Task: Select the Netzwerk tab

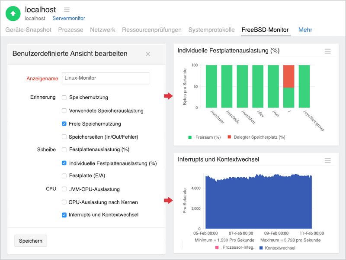Action: [x=103, y=30]
